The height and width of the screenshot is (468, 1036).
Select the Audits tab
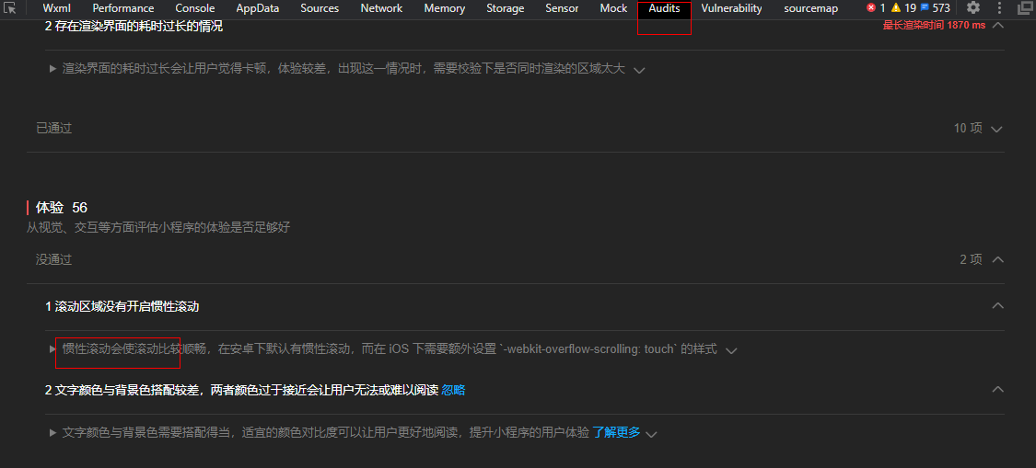pos(664,8)
